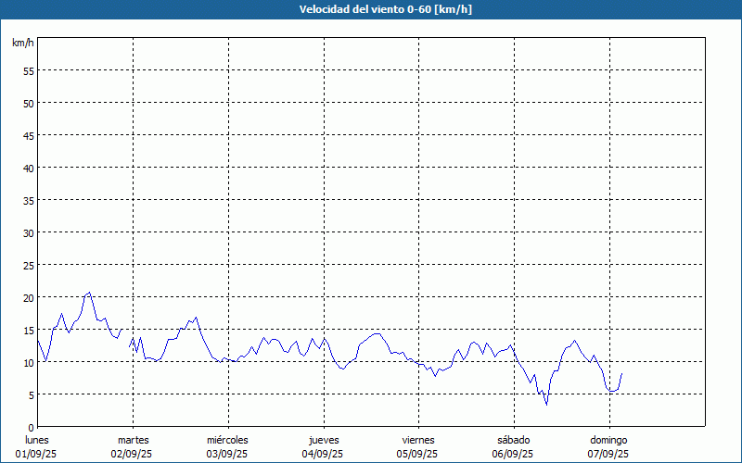Click the '05/09/25' date label
Viewport: 742px width, 463px height.
417,454
